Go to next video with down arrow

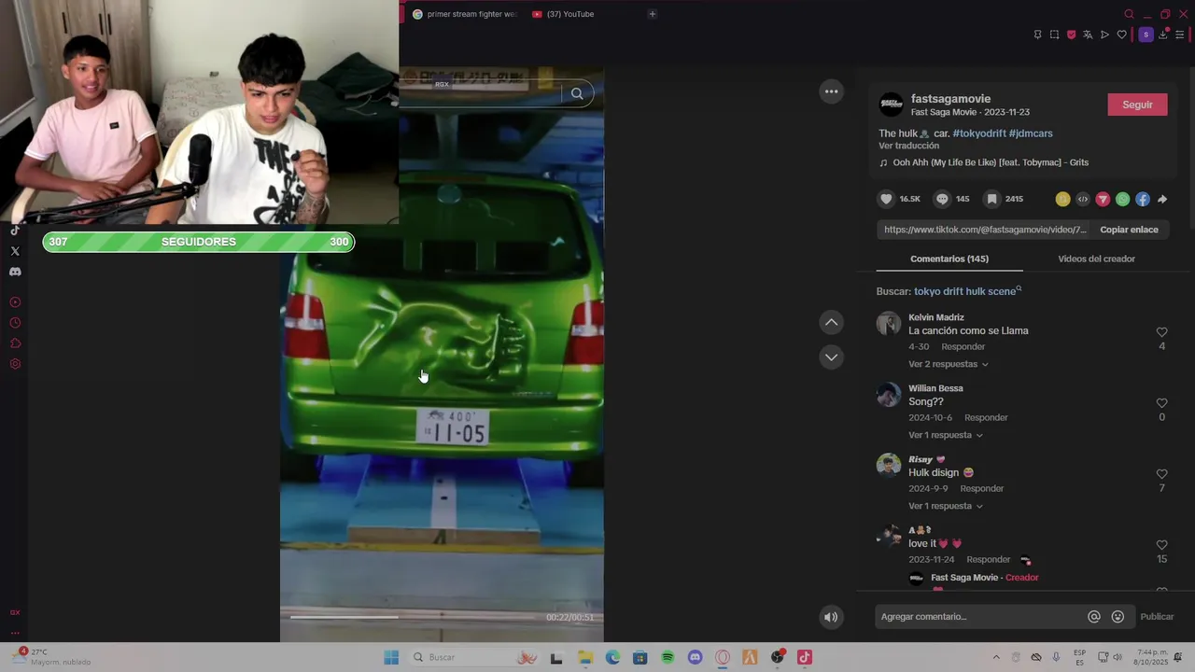point(831,357)
